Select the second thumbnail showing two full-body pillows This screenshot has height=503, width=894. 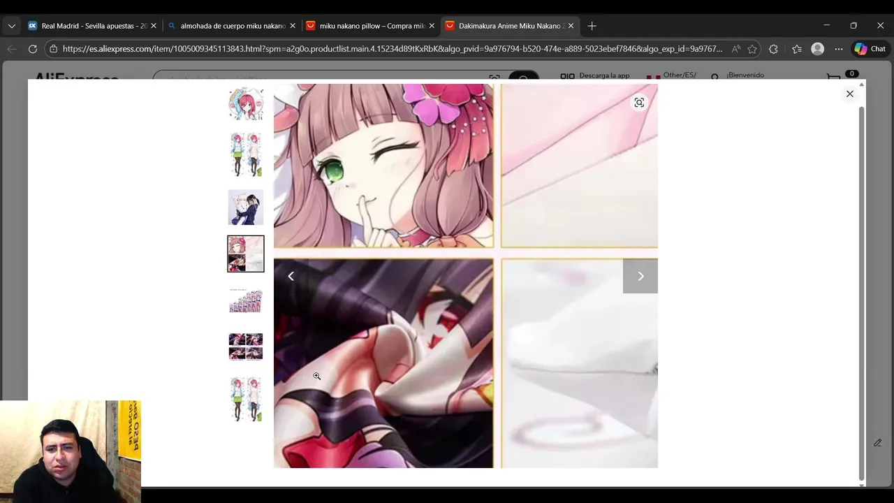pyautogui.click(x=246, y=154)
